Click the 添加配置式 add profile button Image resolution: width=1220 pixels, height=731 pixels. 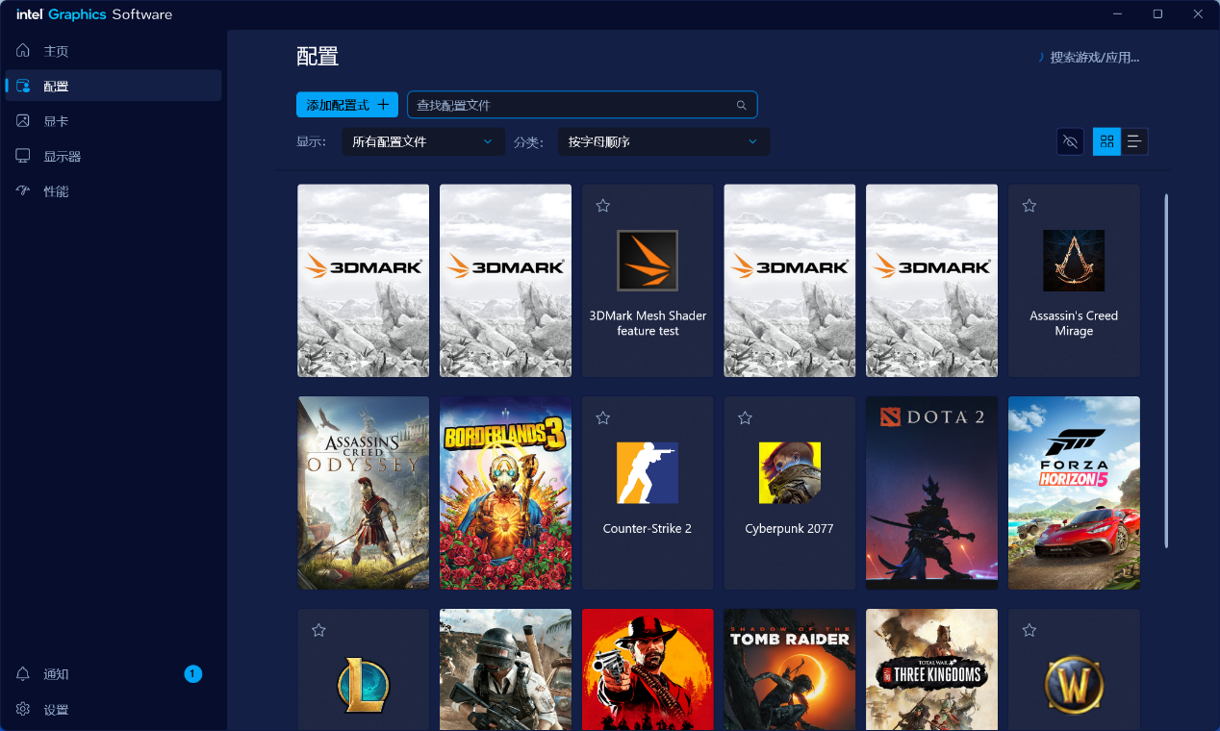coord(347,105)
